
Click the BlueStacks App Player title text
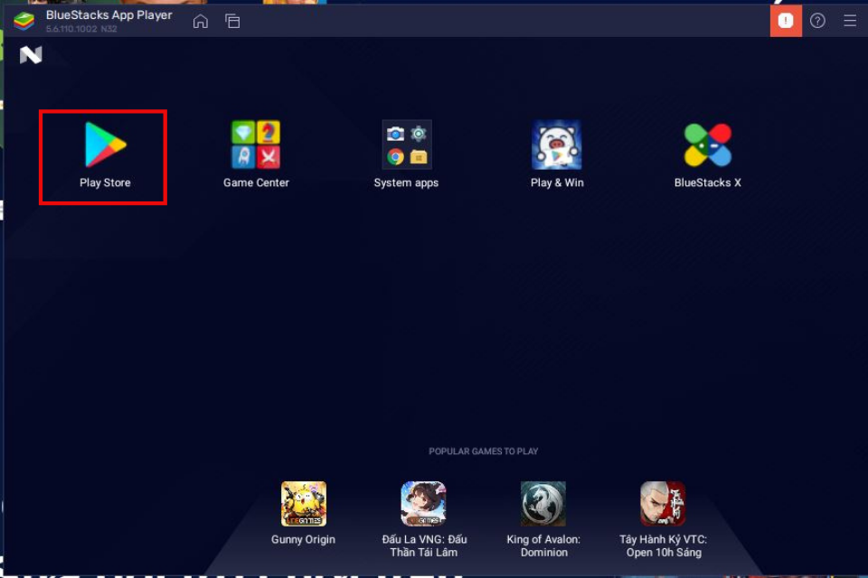pos(109,15)
